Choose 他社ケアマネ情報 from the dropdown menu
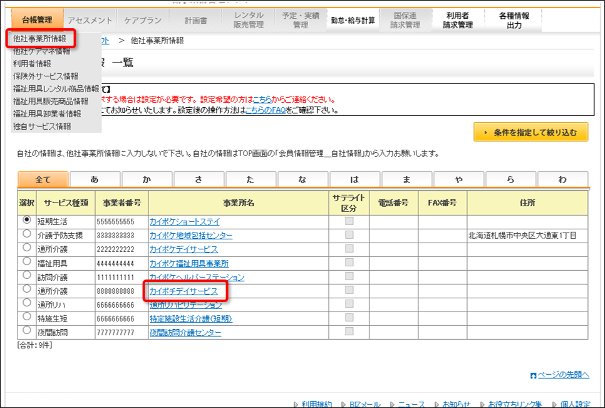605x408 pixels. pos(42,51)
